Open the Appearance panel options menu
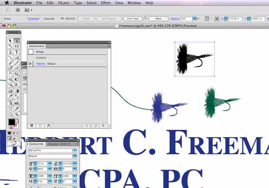The height and width of the screenshot is (188, 269). pos(108,46)
